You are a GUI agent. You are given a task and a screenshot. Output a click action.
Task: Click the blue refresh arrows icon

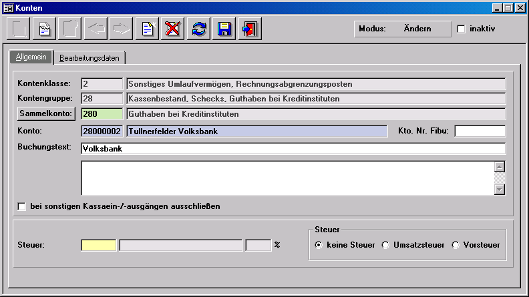tap(198, 29)
